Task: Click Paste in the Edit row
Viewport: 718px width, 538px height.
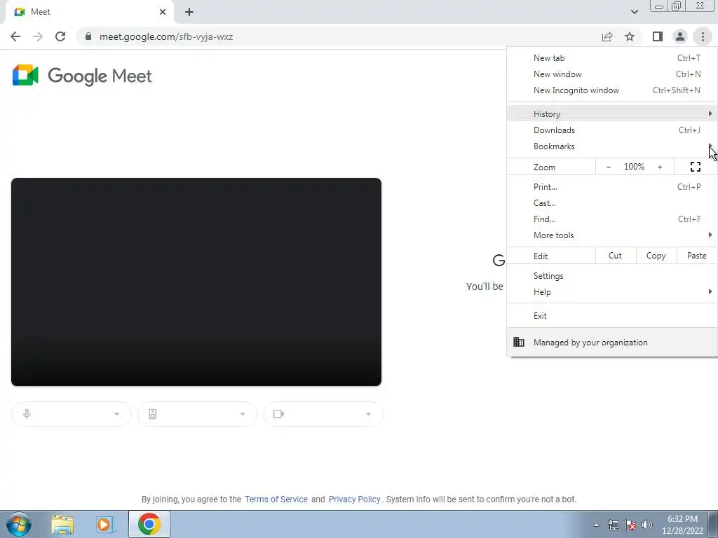Action: click(x=696, y=256)
